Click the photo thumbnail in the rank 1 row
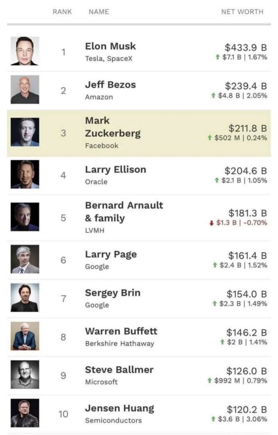This screenshot has width=278, height=435. 25,51
